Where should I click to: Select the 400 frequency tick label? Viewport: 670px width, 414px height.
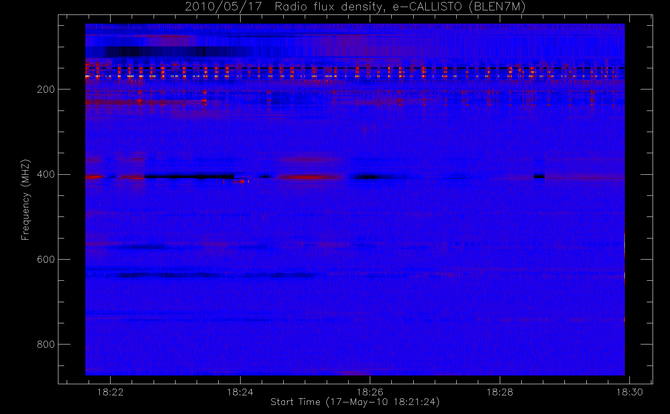click(46, 174)
